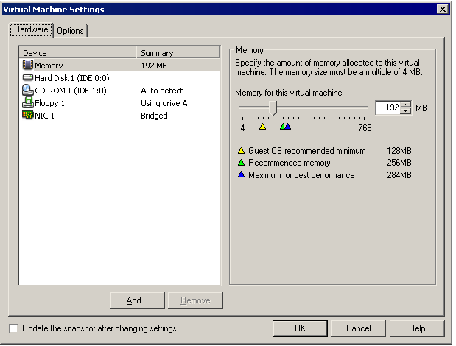
Task: Decrease memory with the spinner down arrow
Action: pos(405,111)
